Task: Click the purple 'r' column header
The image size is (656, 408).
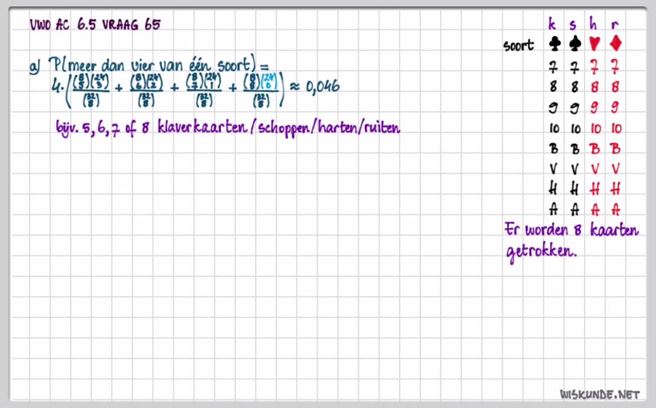Action: [x=614, y=25]
